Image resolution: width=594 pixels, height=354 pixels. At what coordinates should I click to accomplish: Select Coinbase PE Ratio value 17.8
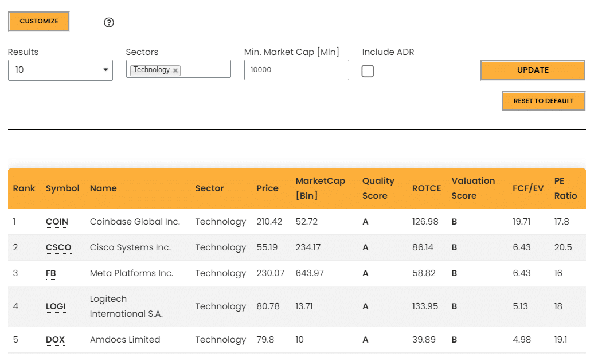click(x=561, y=222)
